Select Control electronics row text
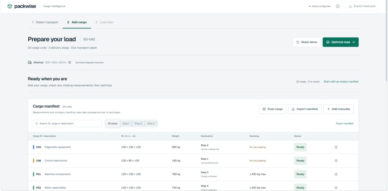 pos(56,161)
